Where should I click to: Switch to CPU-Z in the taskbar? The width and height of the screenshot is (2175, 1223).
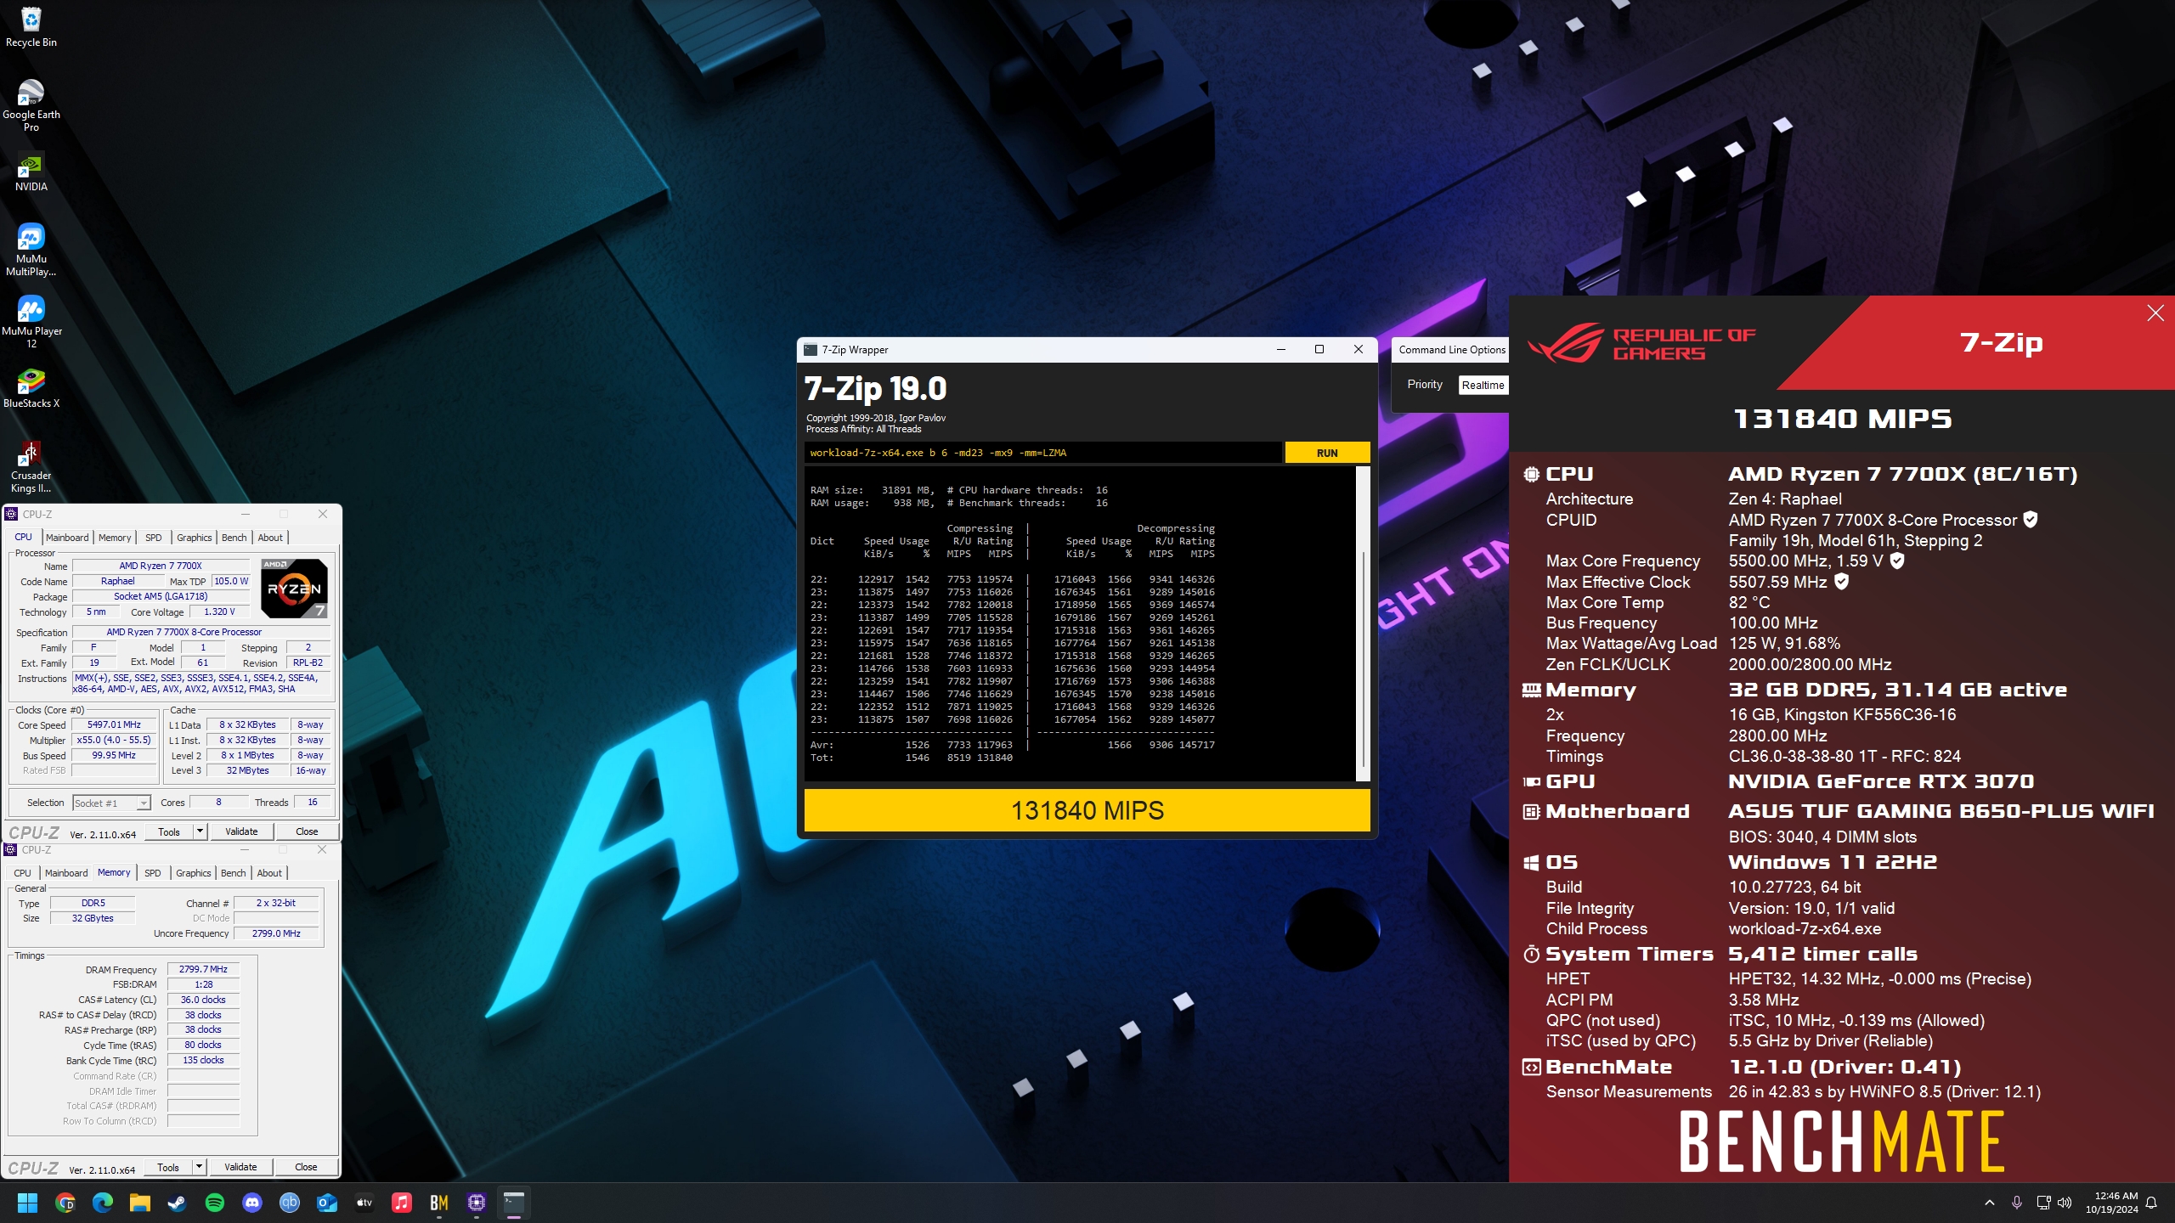[x=477, y=1203]
